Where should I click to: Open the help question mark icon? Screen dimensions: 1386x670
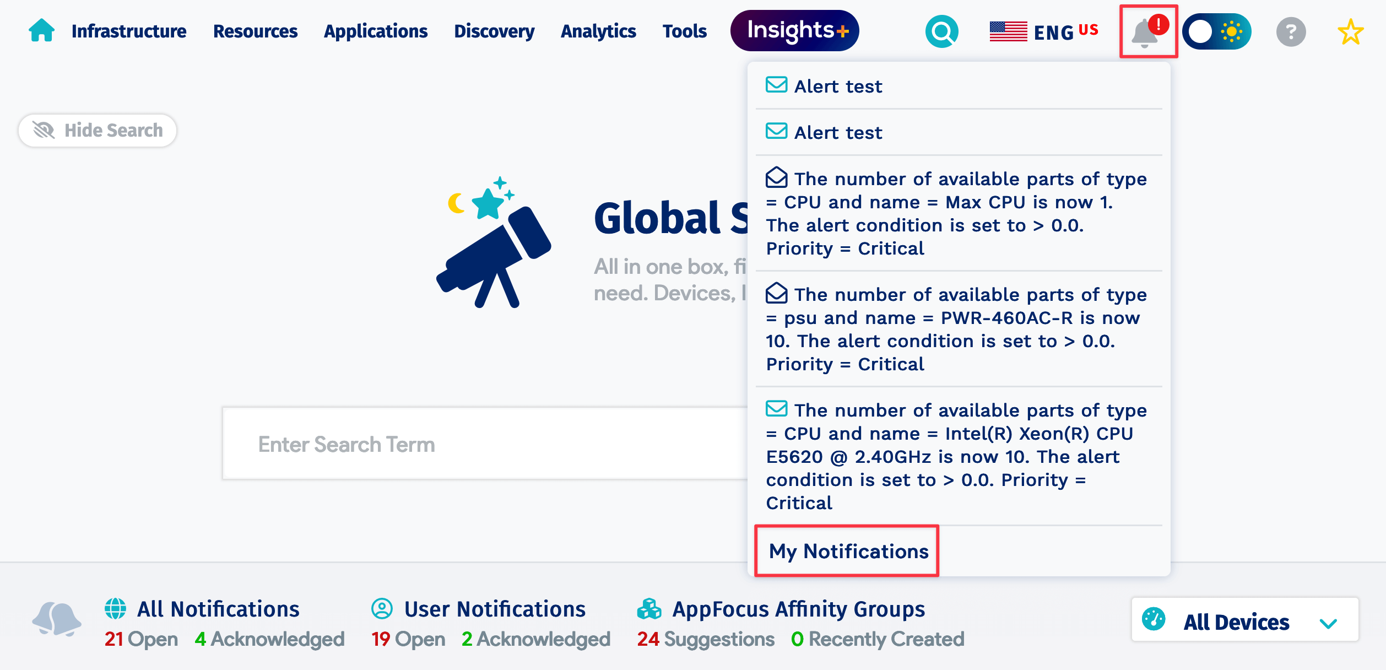tap(1291, 32)
